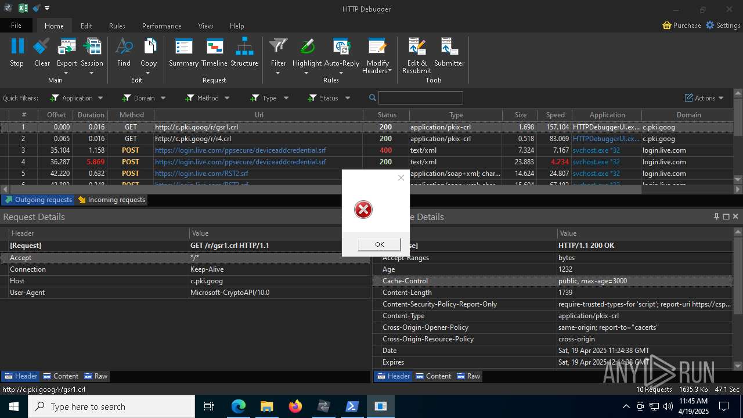This screenshot has width=743, height=418.
Task: Switch to Outgoing requests tab
Action: click(x=38, y=200)
